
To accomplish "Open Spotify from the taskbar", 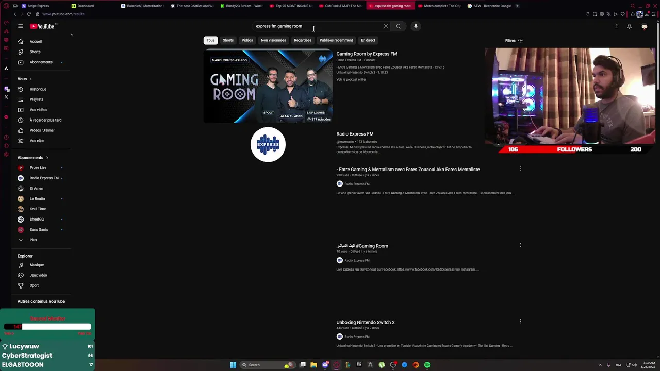I will coord(427,365).
